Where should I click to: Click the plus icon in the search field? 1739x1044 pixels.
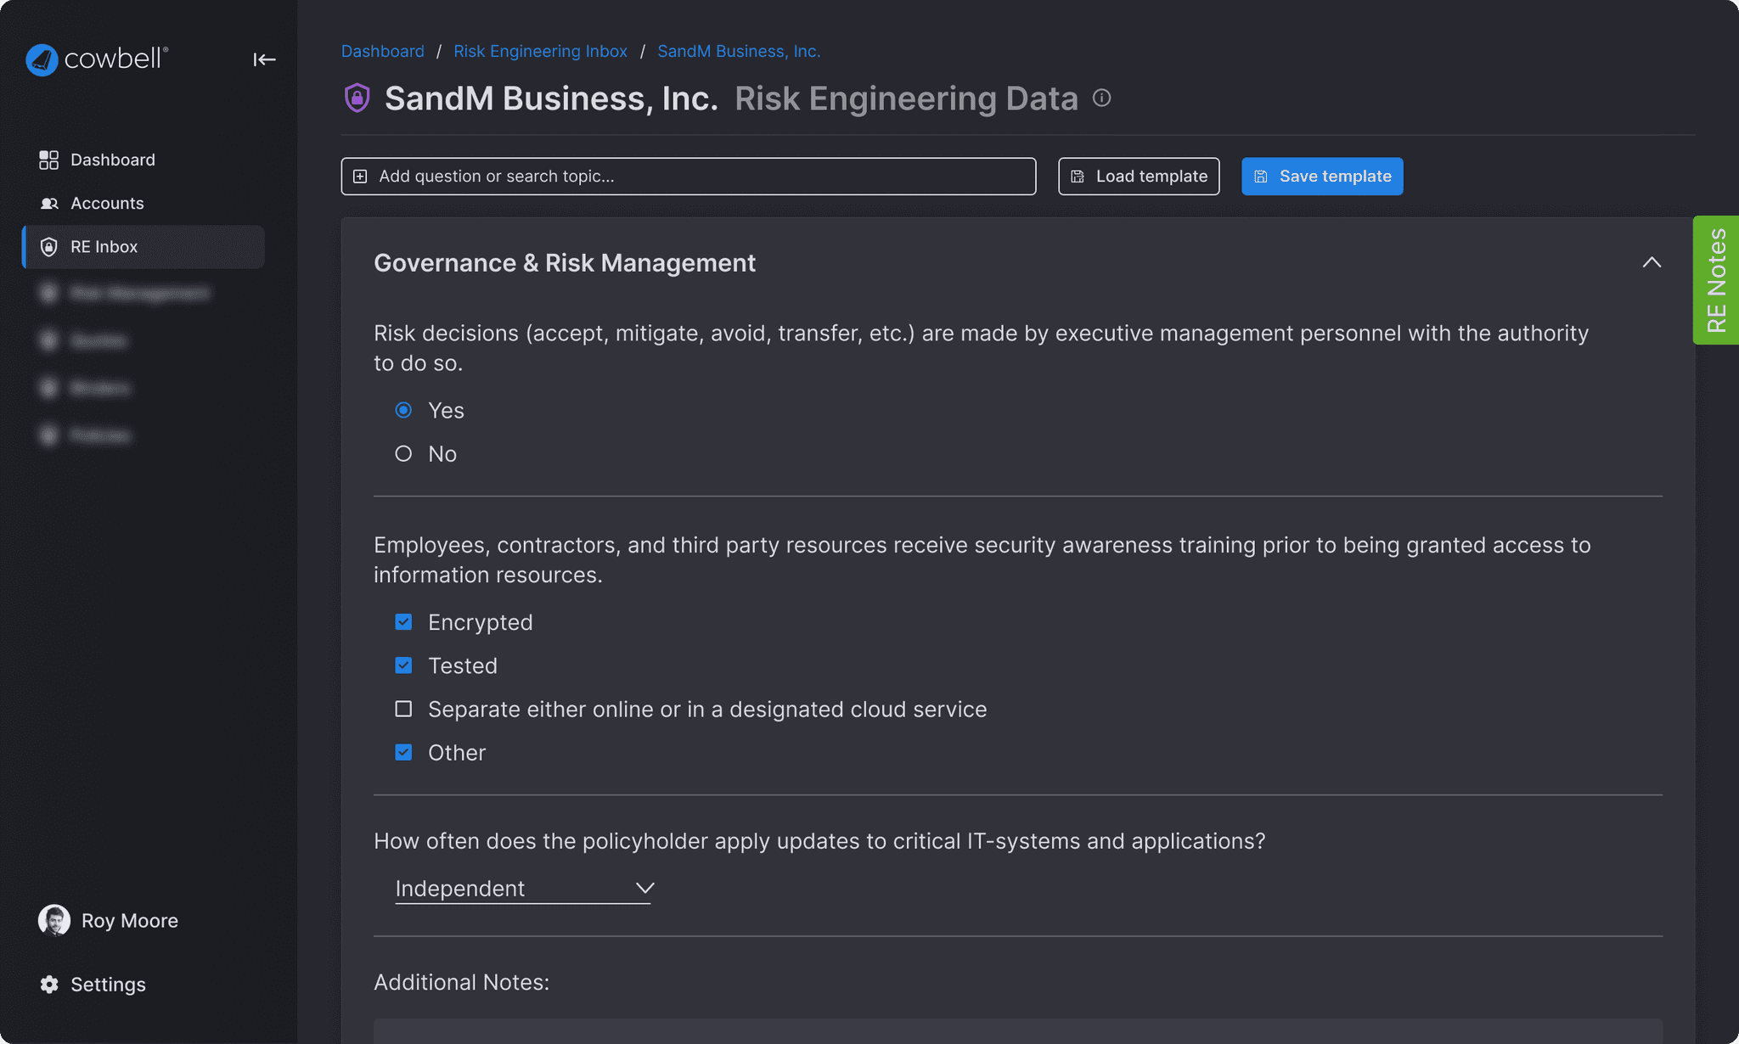pyautogui.click(x=360, y=177)
